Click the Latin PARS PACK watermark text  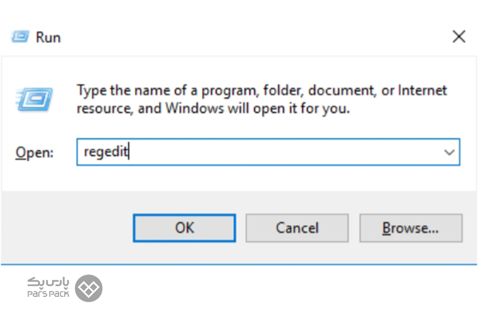tap(48, 294)
